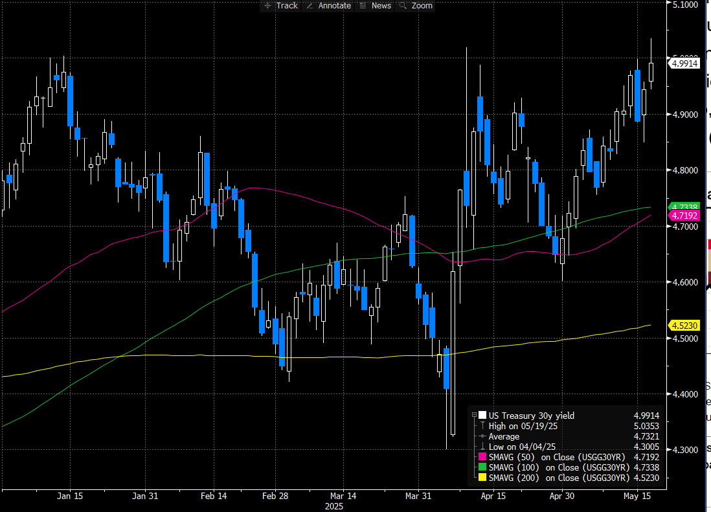The image size is (711, 512).
Task: Click the legend value 4.3005
Action: click(646, 447)
